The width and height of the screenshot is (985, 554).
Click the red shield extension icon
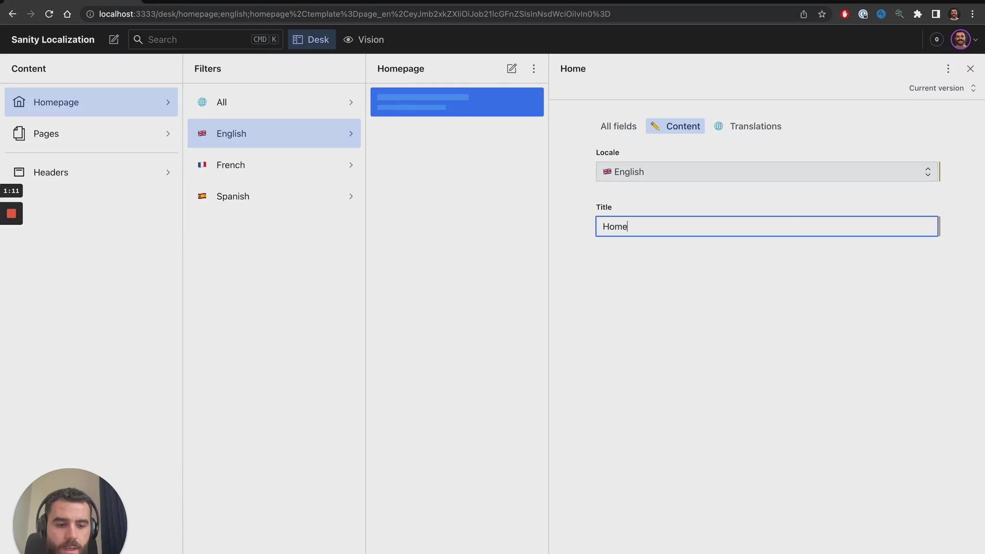845,14
